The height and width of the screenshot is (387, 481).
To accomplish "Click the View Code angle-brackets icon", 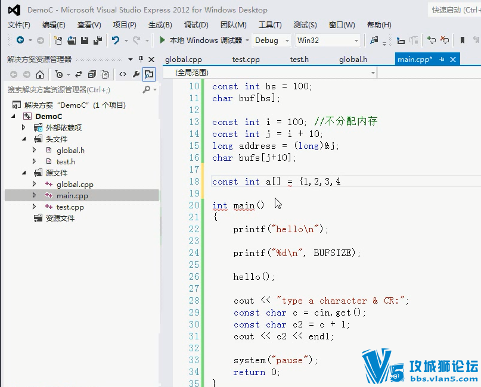I will (123, 74).
